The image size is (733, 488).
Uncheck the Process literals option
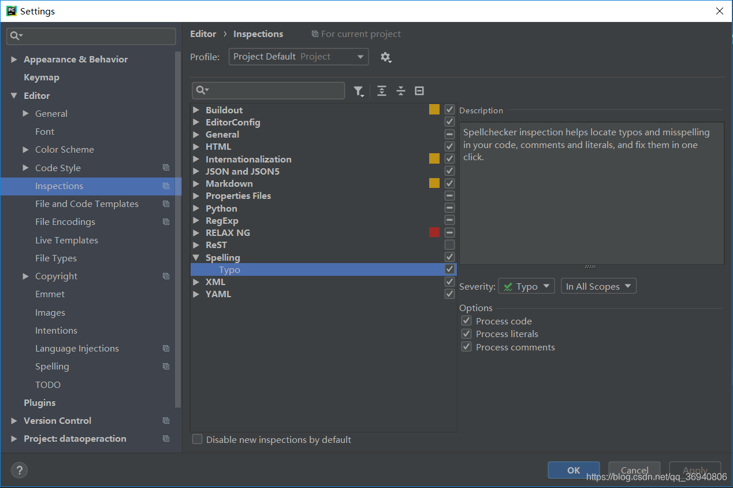coord(466,334)
